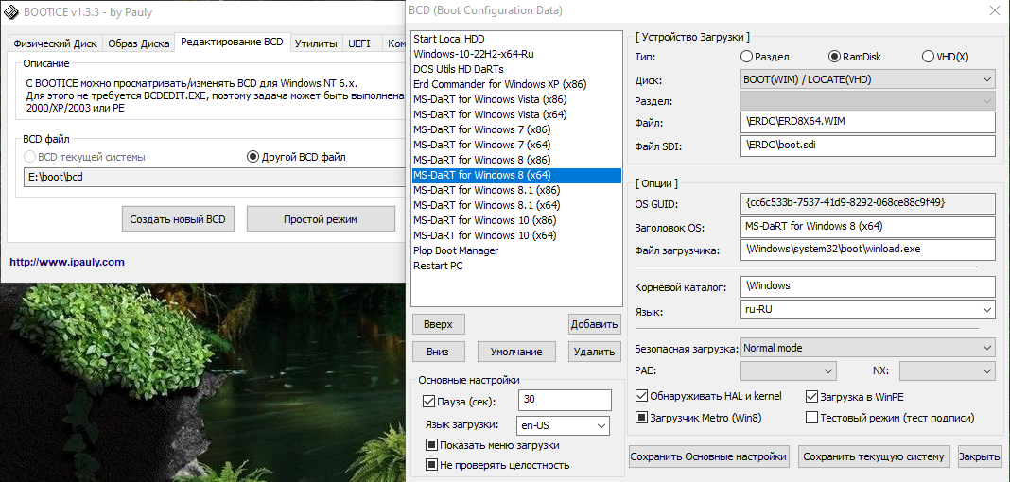Click the BOOTICE app icon in title bar
Screen dimensions: 1010x482
click(x=9, y=11)
